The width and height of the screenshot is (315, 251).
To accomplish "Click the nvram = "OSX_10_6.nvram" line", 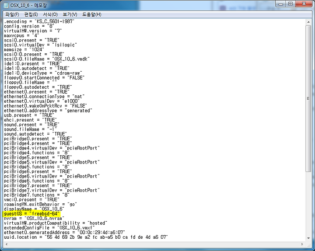I will click(x=34, y=218).
